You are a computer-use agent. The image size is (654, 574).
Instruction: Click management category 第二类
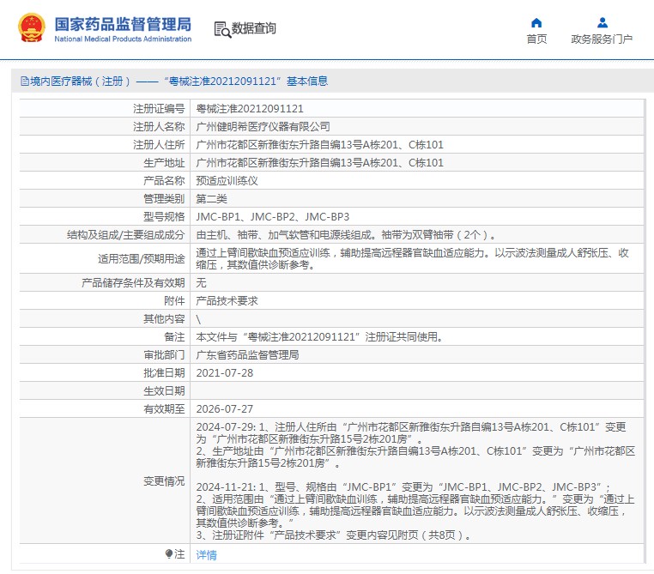pos(211,199)
